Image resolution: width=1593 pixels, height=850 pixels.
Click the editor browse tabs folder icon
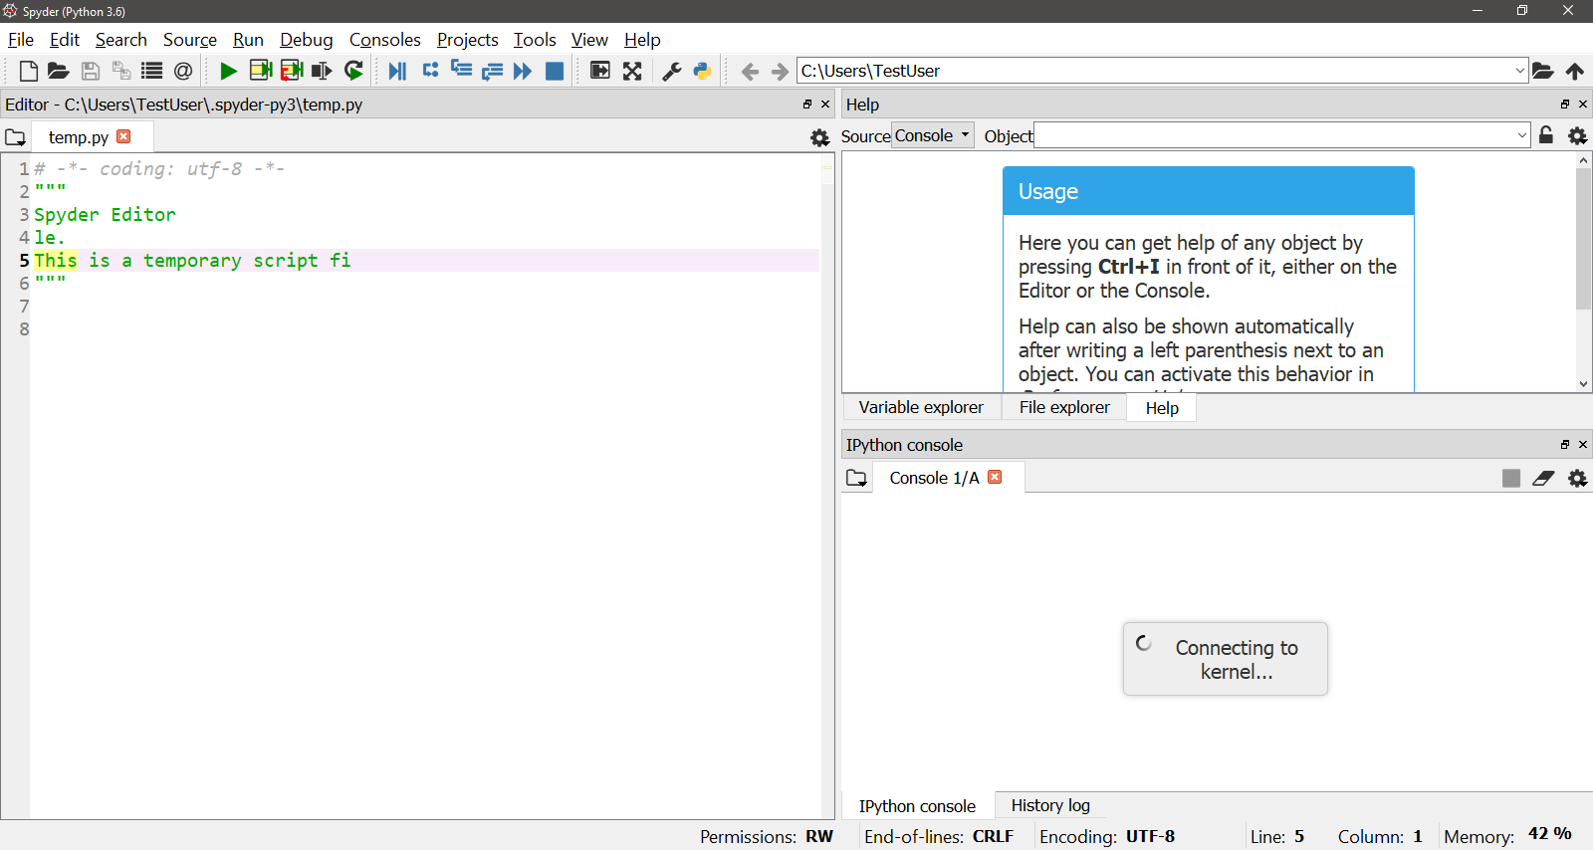pyautogui.click(x=15, y=137)
